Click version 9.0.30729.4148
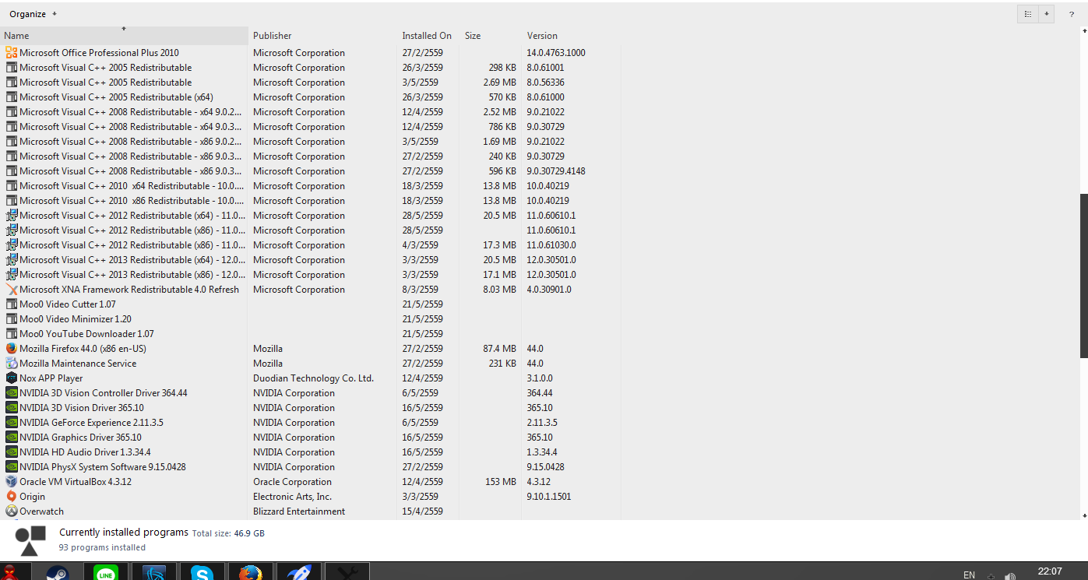The height and width of the screenshot is (580, 1088). (x=556, y=171)
